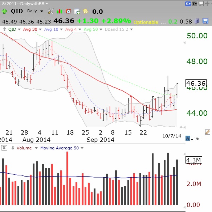Click the +2.89% percent change value

[x=116, y=21]
